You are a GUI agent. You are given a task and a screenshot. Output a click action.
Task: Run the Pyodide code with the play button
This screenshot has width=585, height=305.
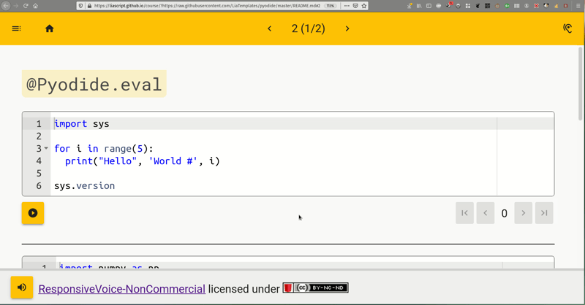(33, 213)
